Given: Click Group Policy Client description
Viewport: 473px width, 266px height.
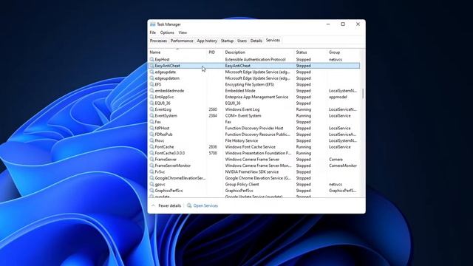Looking at the screenshot, I should point(242,184).
